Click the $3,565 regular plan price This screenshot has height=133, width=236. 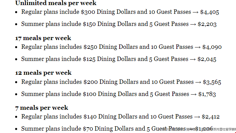pyautogui.click(x=212, y=82)
